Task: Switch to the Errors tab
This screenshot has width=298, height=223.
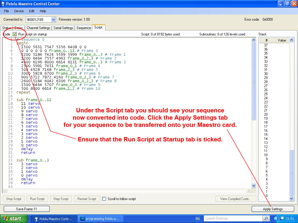Action: pos(19,28)
